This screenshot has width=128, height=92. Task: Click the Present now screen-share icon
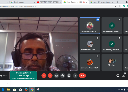pyautogui.click(x=69, y=76)
